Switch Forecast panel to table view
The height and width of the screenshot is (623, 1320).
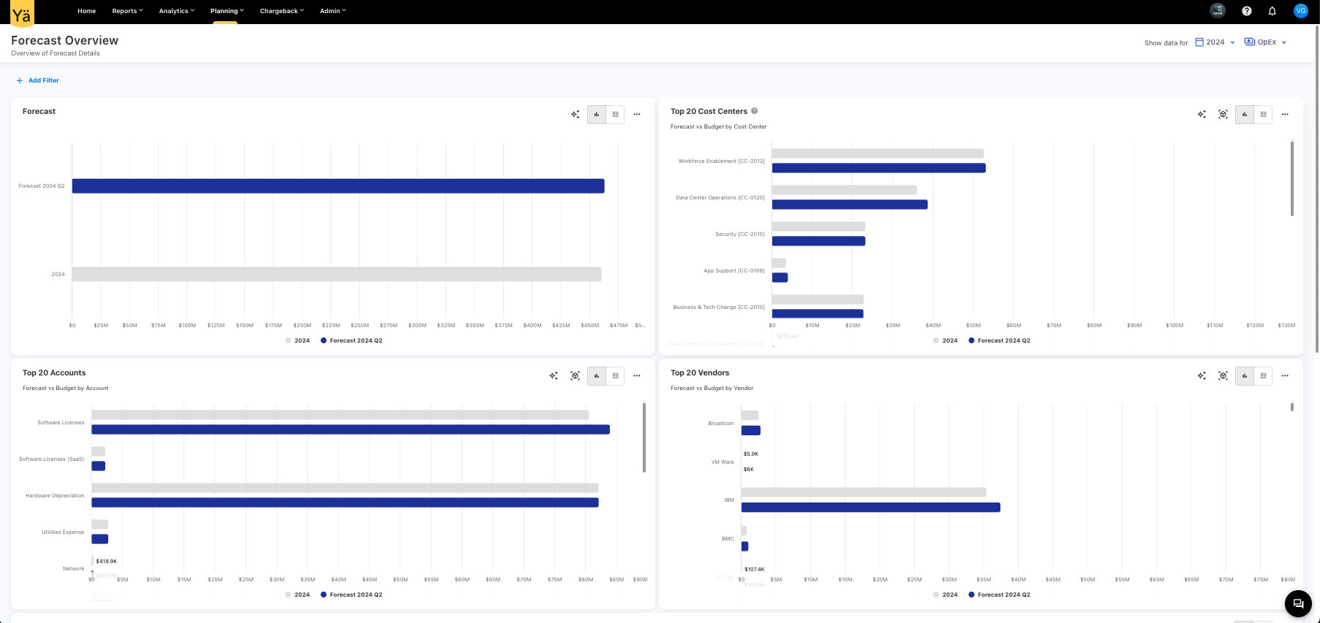tap(615, 115)
